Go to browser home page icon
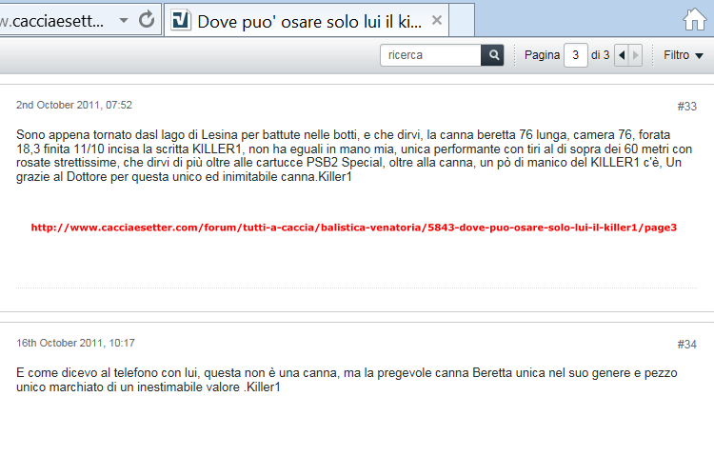The width and height of the screenshot is (714, 476). coord(695,20)
